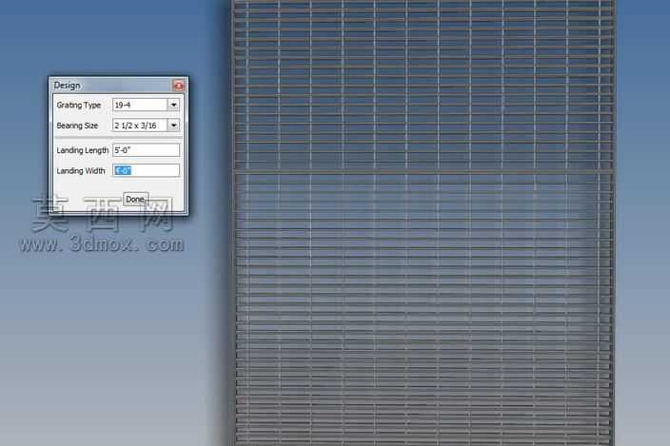
Task: Open the Grating Type dropdown arrow
Action: click(x=173, y=105)
